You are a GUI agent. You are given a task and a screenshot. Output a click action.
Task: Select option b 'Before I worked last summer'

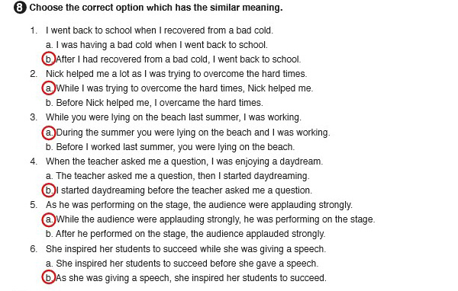click(170, 147)
